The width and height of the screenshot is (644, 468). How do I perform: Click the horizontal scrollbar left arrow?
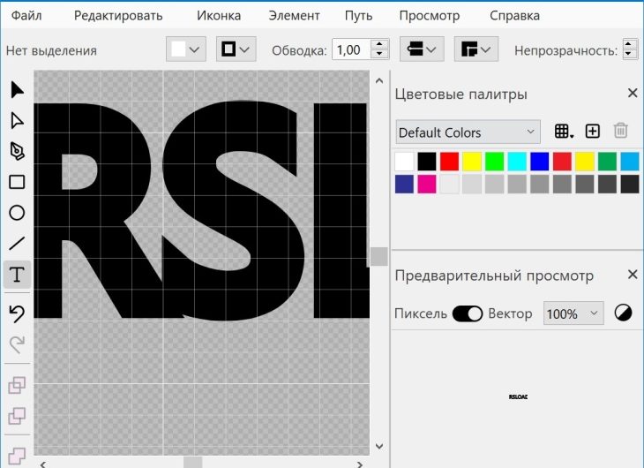coord(42,464)
